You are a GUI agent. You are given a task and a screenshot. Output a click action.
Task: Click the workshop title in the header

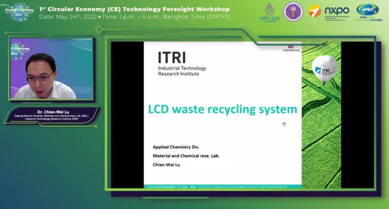[134, 9]
